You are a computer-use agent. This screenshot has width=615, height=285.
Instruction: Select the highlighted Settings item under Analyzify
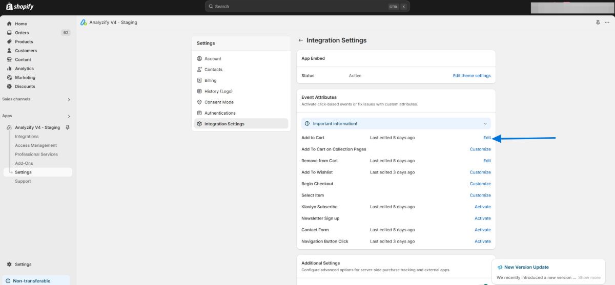click(x=37, y=172)
